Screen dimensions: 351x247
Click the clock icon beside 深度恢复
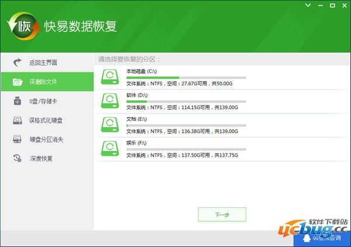tap(18, 158)
